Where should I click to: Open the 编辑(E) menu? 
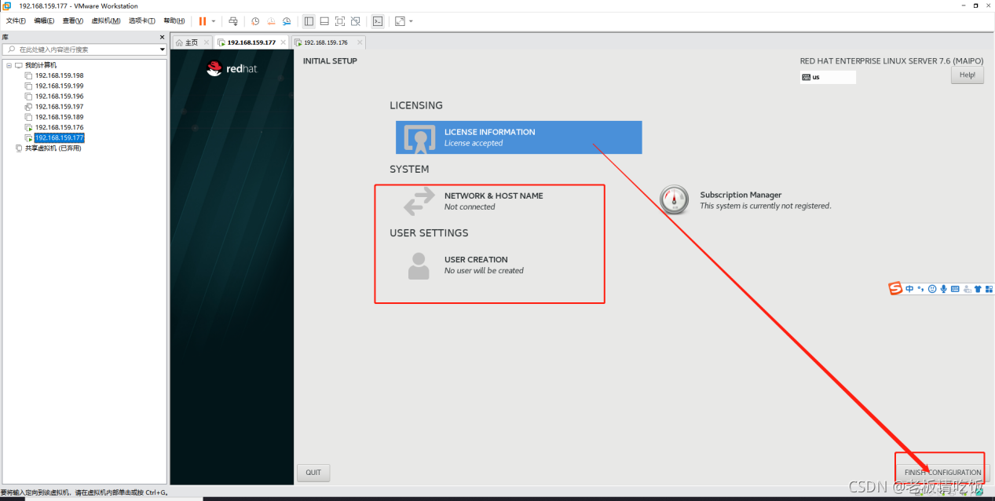click(44, 20)
